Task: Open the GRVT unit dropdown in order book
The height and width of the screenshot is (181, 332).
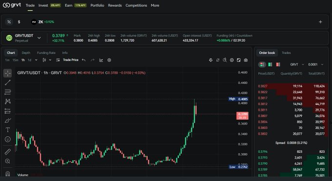Action: [297, 65]
